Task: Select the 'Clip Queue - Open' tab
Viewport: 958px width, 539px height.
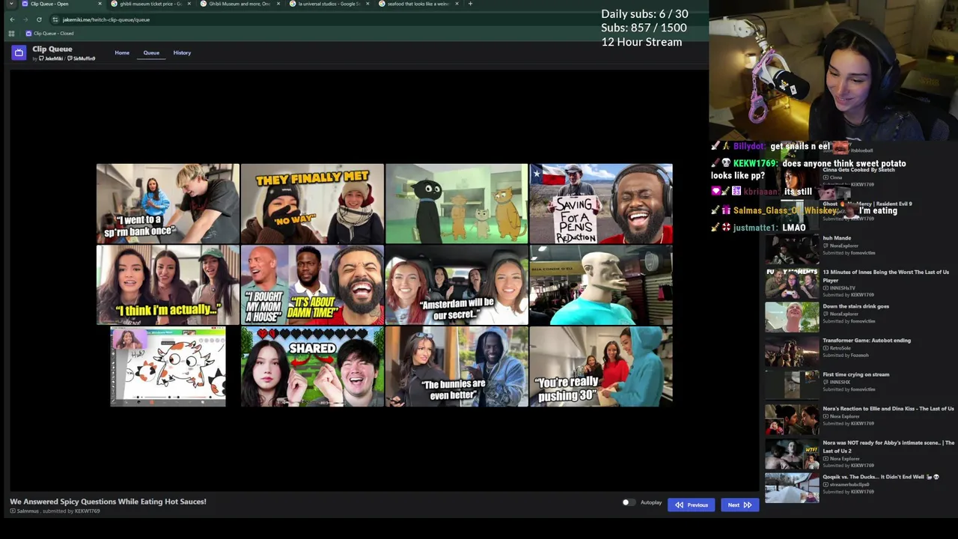Action: (61, 4)
